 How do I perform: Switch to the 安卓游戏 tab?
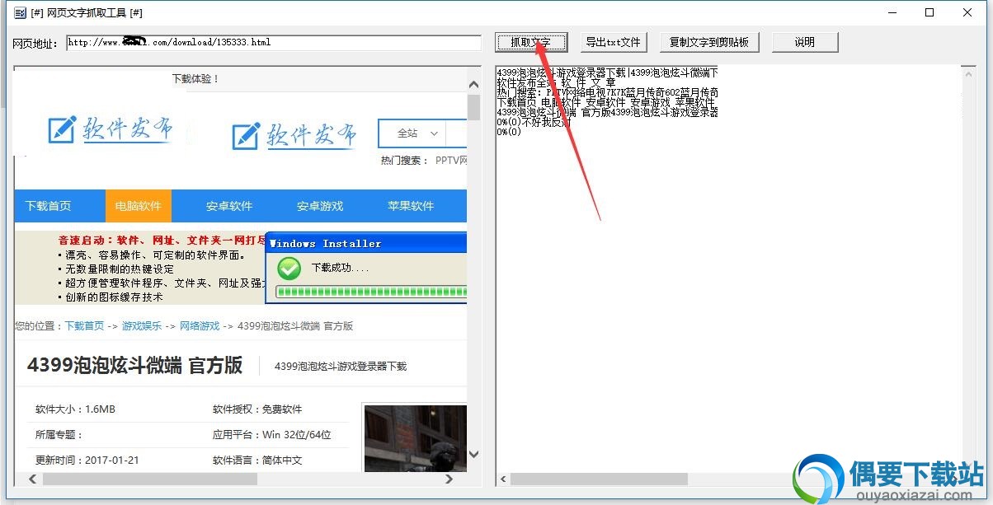coord(320,206)
